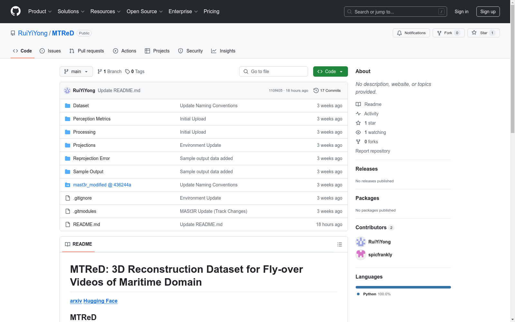Screen dimensions: 515x322
Task: Expand the Resources menu
Action: pyautogui.click(x=106, y=12)
